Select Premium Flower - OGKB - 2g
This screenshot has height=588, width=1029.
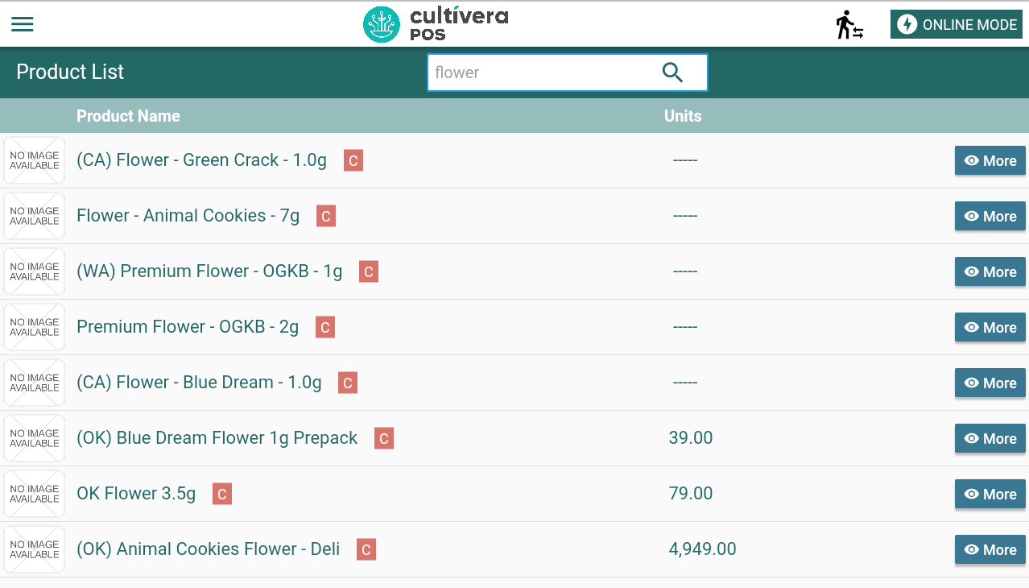click(188, 327)
